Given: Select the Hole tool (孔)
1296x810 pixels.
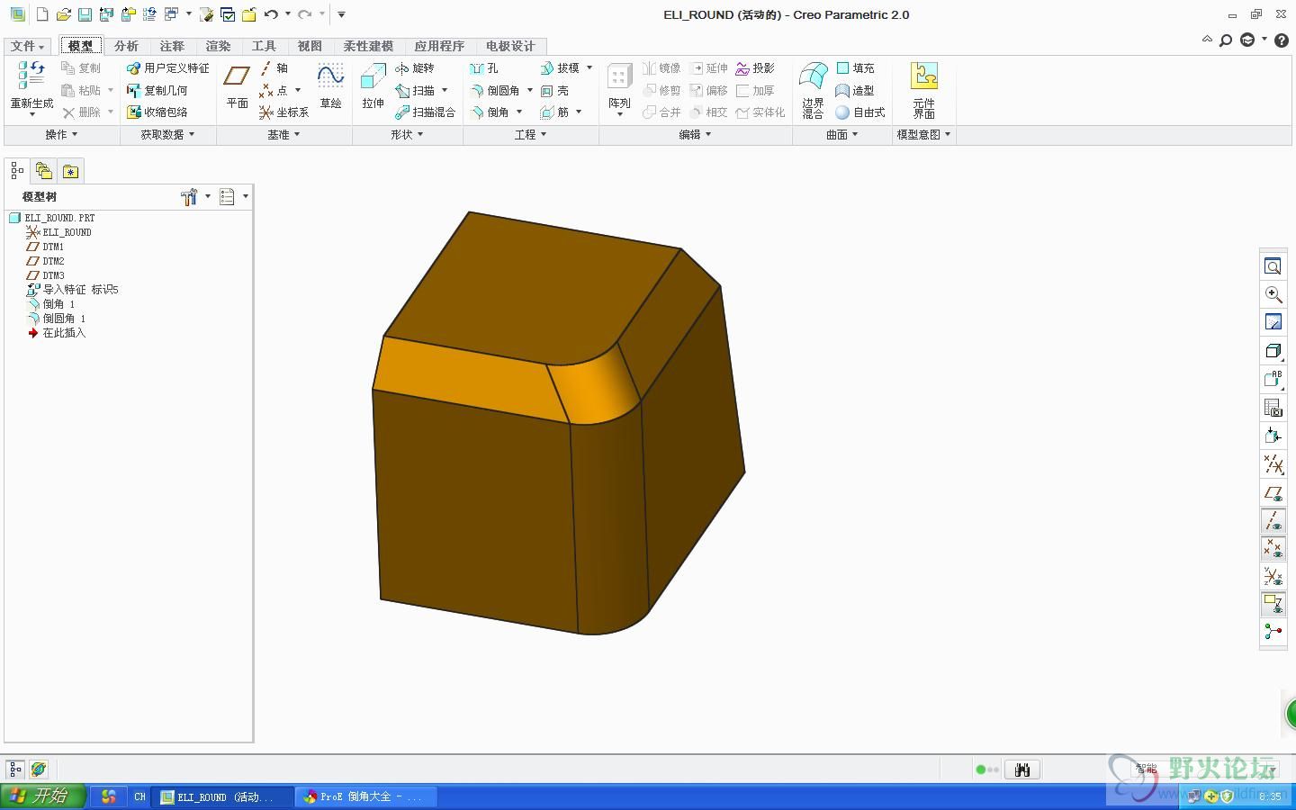Looking at the screenshot, I should 484,68.
